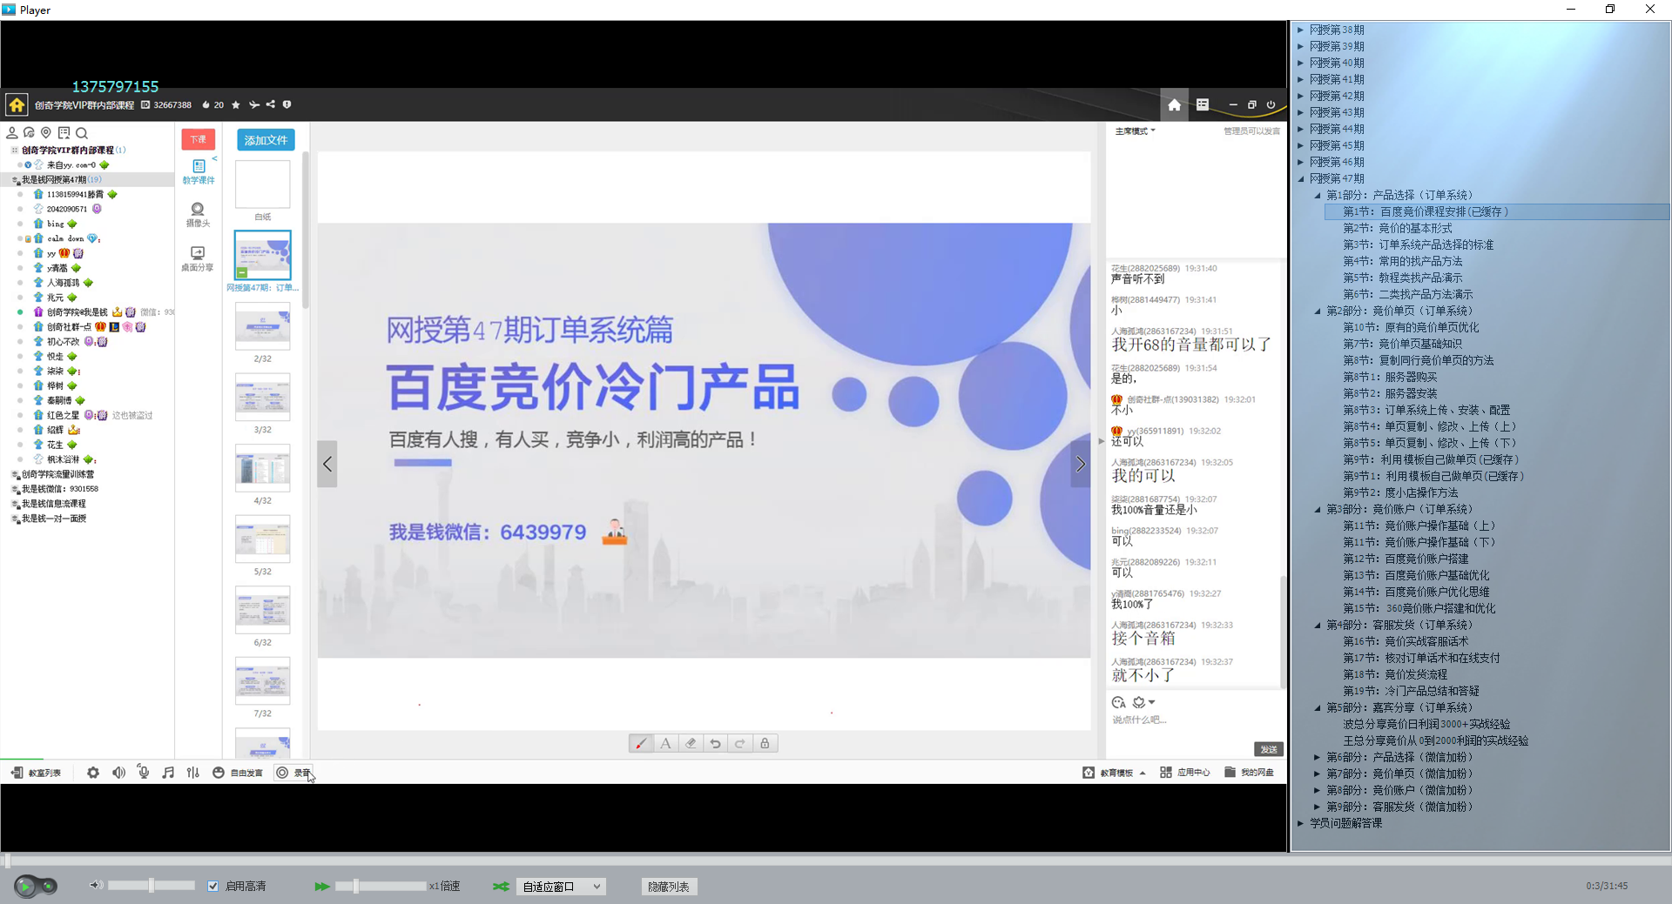
Task: Toggle the 启用高清 checkbox
Action: (213, 886)
